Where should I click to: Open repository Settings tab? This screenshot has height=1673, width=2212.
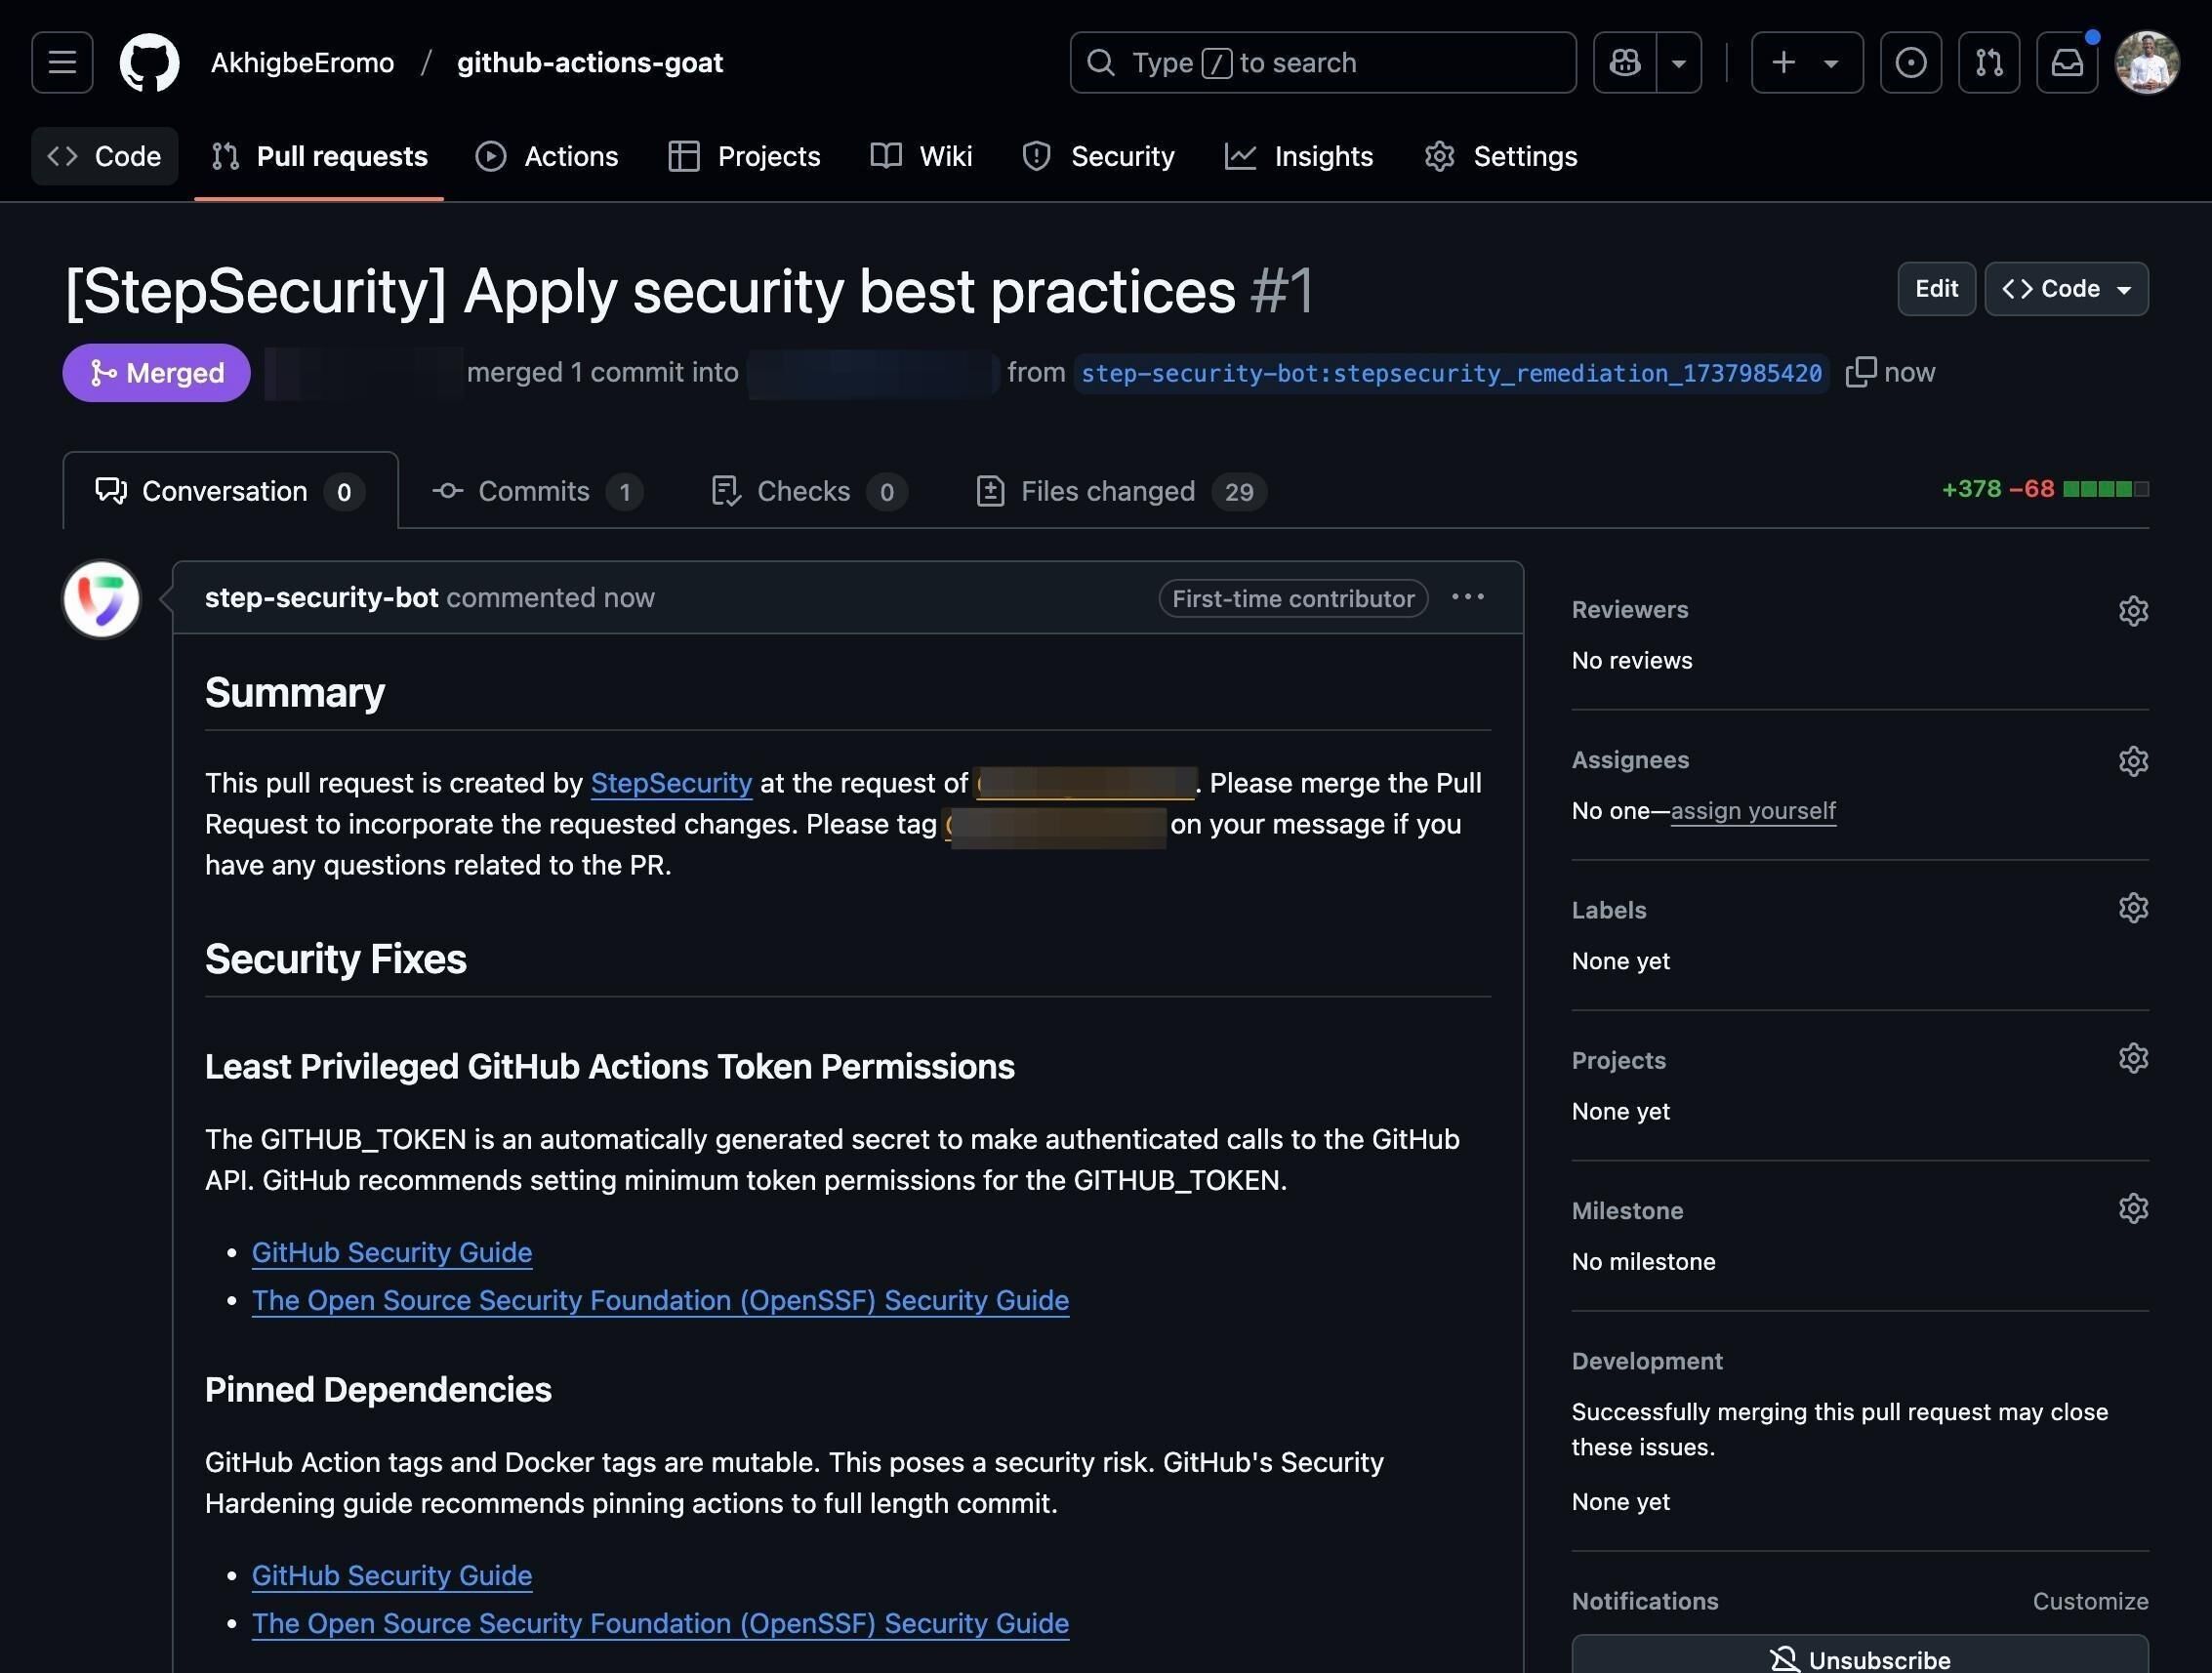(x=1502, y=156)
